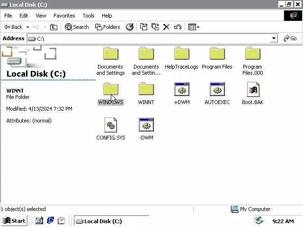Open the History toolbar icon

(130, 27)
